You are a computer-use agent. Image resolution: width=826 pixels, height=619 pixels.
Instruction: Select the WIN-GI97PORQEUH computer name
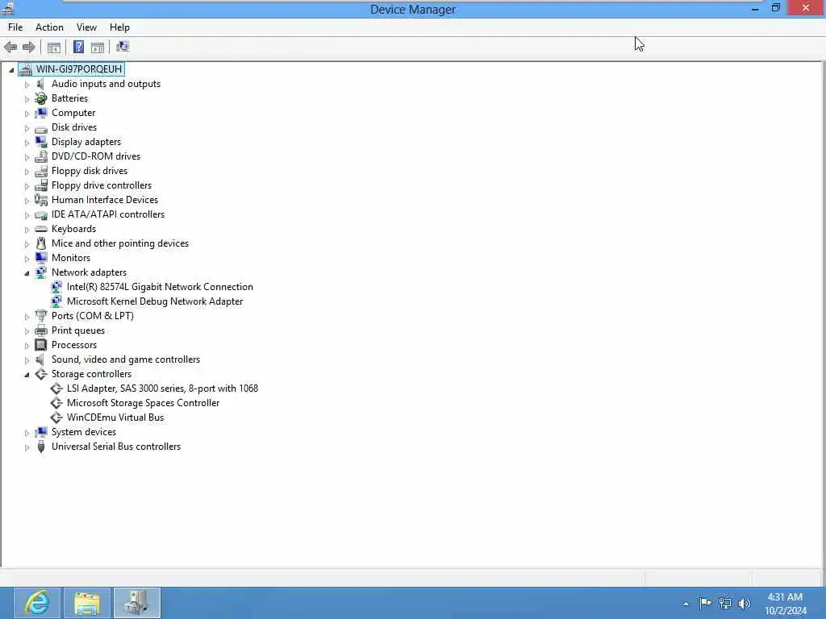pyautogui.click(x=79, y=69)
